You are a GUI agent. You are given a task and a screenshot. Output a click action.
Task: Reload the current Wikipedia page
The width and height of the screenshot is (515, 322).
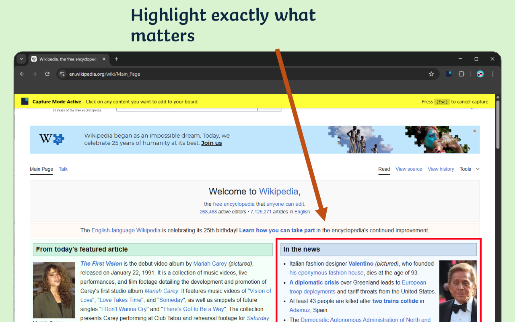pyautogui.click(x=47, y=74)
